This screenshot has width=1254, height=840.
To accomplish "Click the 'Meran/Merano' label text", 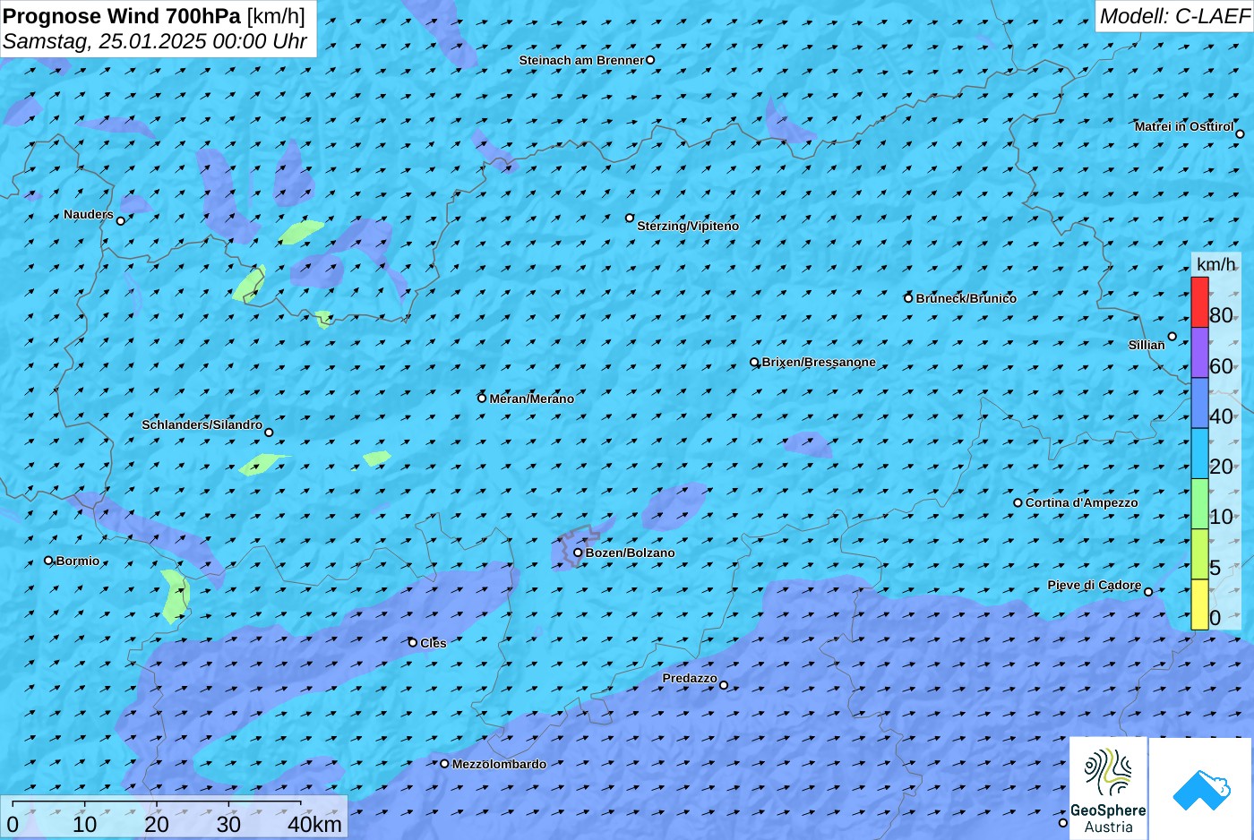I will click(x=532, y=399).
